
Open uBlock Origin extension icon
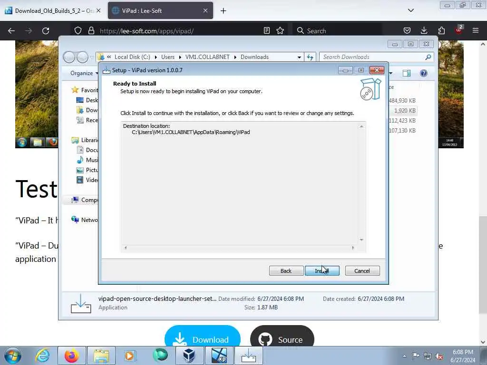pos(459,30)
